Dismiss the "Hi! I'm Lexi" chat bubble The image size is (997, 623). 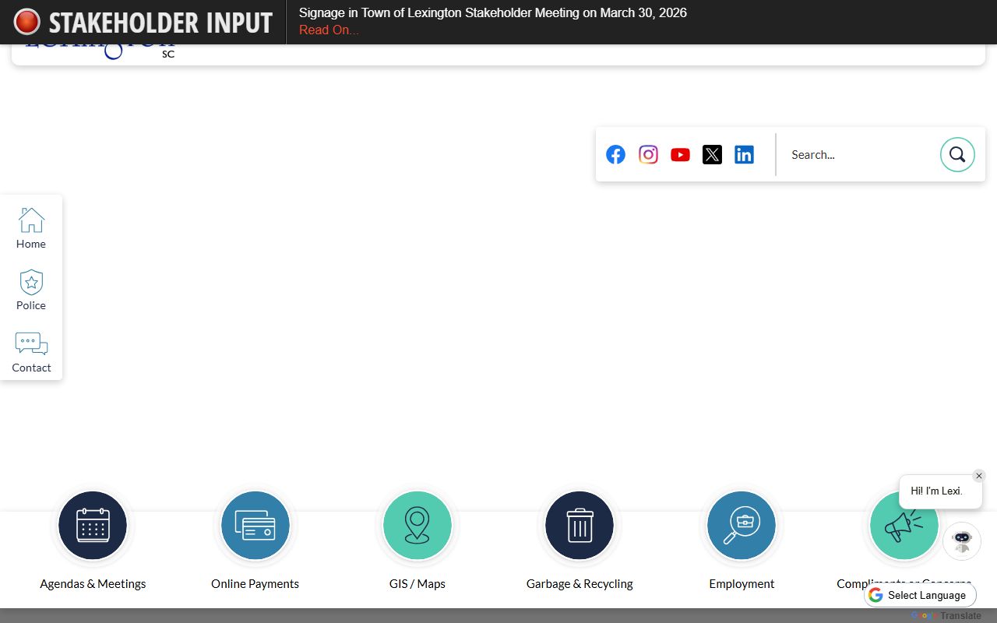(x=979, y=476)
